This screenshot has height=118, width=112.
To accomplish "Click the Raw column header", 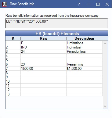I will tap(43, 38).
